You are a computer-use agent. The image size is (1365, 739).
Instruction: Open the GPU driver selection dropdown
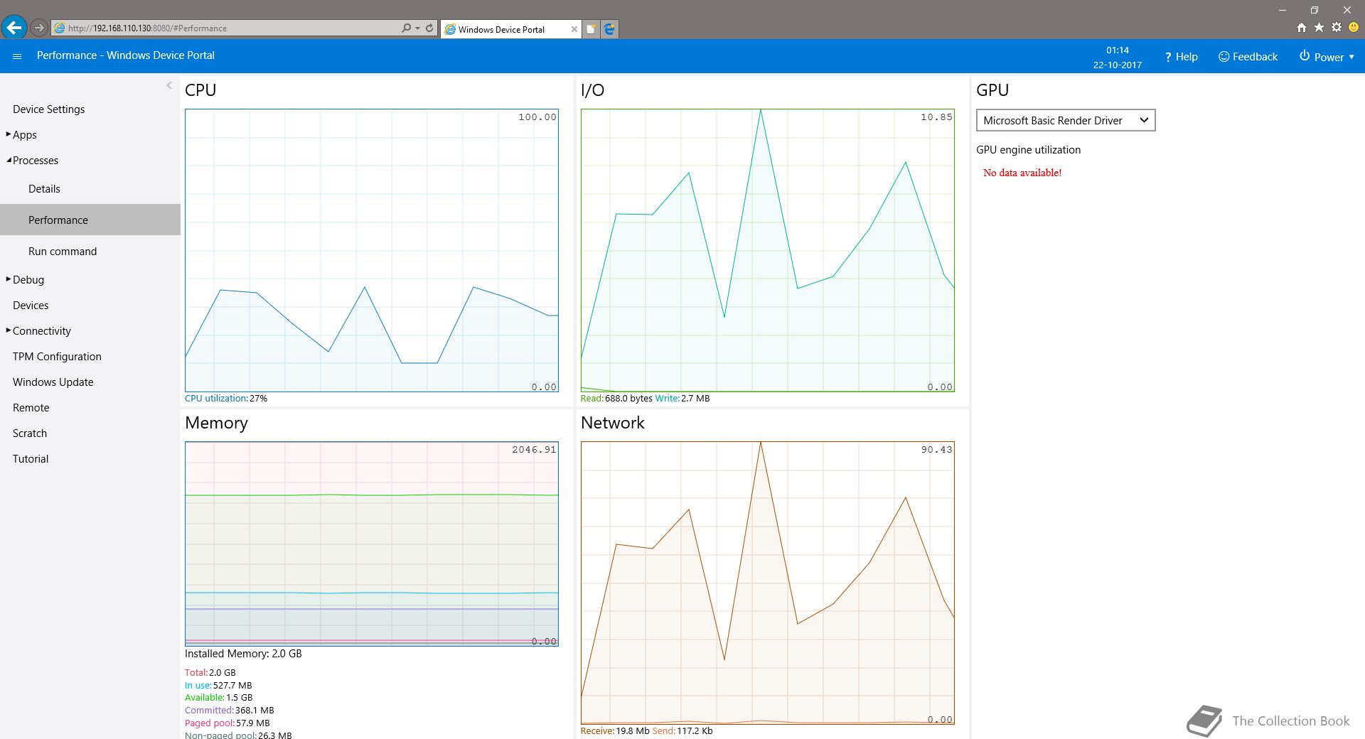(1065, 120)
